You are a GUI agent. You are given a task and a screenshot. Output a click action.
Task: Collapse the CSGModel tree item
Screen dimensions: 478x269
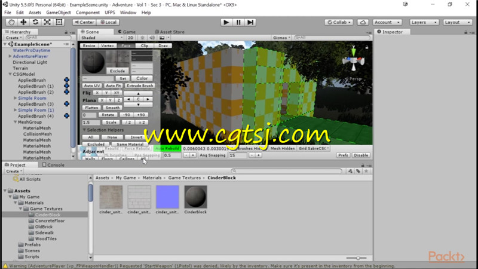click(10, 74)
